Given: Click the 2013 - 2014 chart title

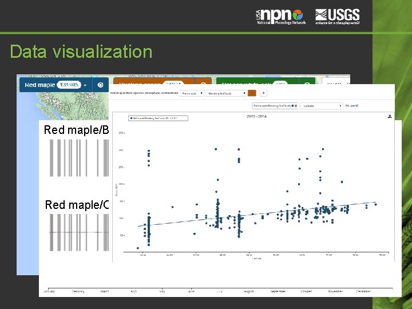Looking at the screenshot, I should tap(256, 116).
